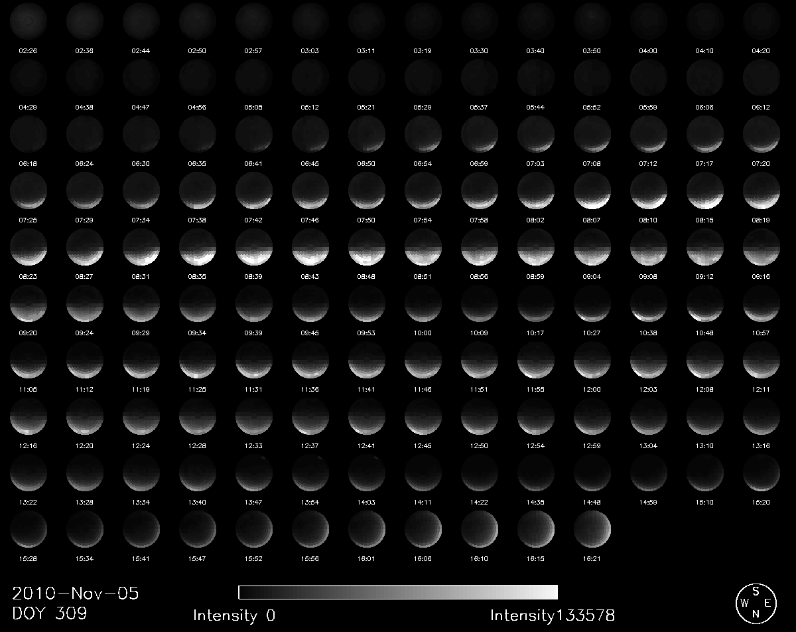Click the S/W/E/N compass orientation icon
This screenshot has width=796, height=632.
pyautogui.click(x=755, y=603)
